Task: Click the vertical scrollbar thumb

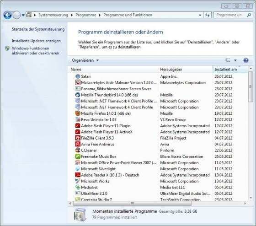Action: [251, 86]
